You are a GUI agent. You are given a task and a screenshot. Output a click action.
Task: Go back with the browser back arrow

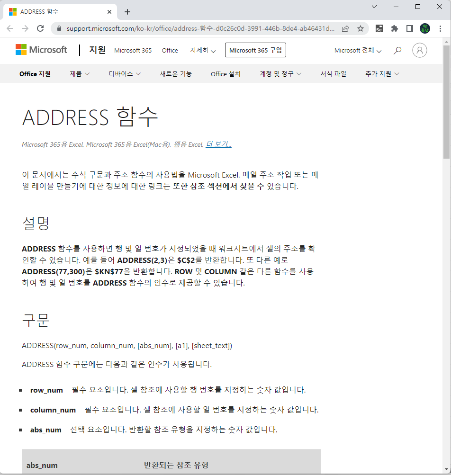point(10,28)
